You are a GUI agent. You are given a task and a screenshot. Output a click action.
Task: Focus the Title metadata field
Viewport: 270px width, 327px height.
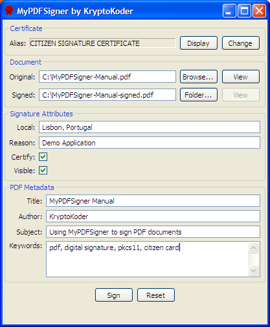(x=153, y=201)
